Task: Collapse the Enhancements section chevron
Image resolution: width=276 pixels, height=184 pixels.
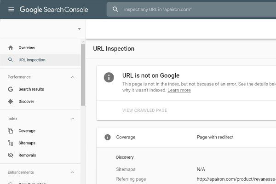Action: [73, 172]
